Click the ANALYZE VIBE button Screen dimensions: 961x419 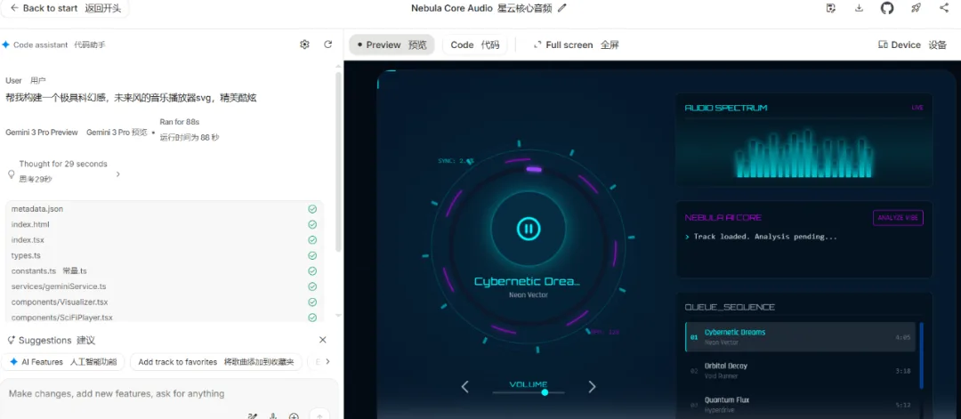point(898,218)
